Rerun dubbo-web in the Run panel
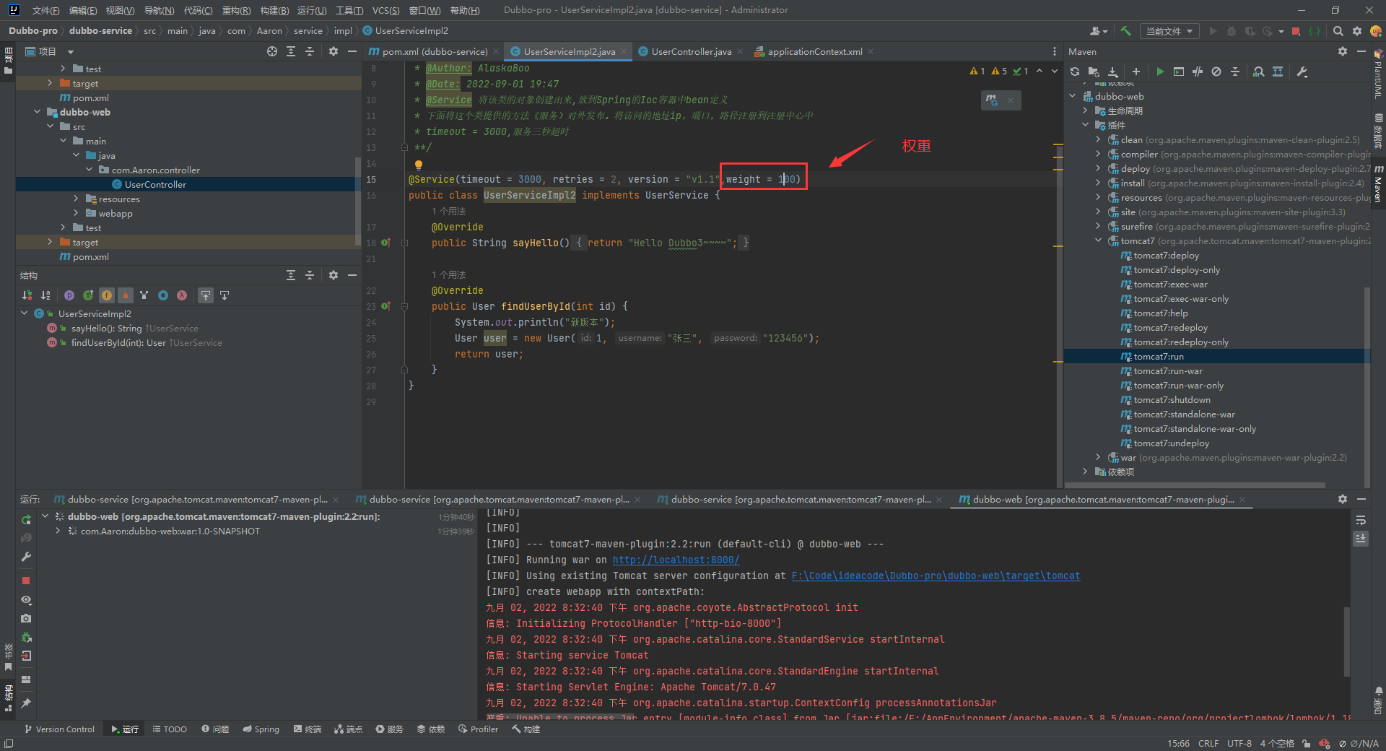The width and height of the screenshot is (1386, 751). click(26, 520)
